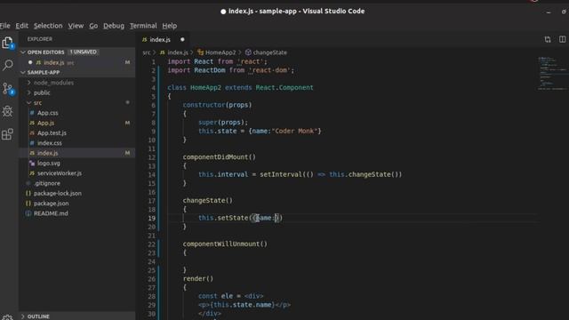Click the .gitignore file icon
Image resolution: width=569 pixels, height=320 pixels.
point(28,183)
